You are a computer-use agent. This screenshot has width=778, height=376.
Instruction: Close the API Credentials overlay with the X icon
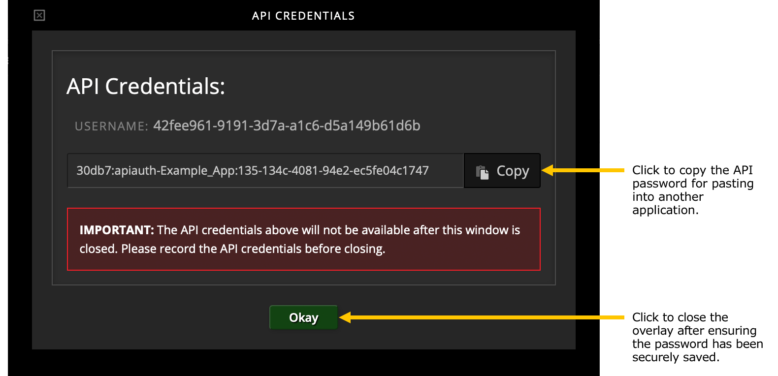[x=39, y=15]
